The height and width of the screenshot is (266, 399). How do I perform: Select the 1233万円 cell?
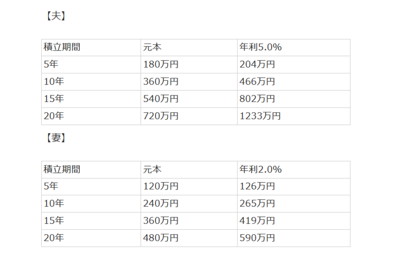point(260,116)
